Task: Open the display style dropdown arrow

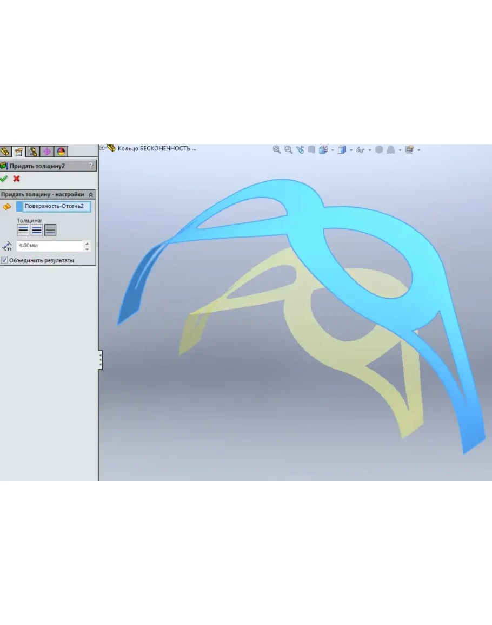Action: coord(351,150)
